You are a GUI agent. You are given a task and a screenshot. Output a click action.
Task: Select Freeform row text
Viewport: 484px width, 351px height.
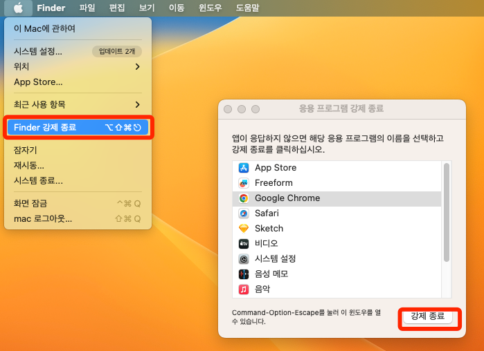(x=274, y=183)
